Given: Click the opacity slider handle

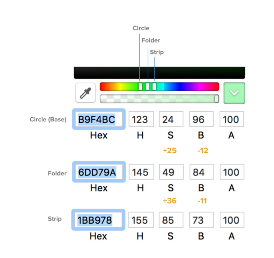Looking at the screenshot, I should point(216,99).
